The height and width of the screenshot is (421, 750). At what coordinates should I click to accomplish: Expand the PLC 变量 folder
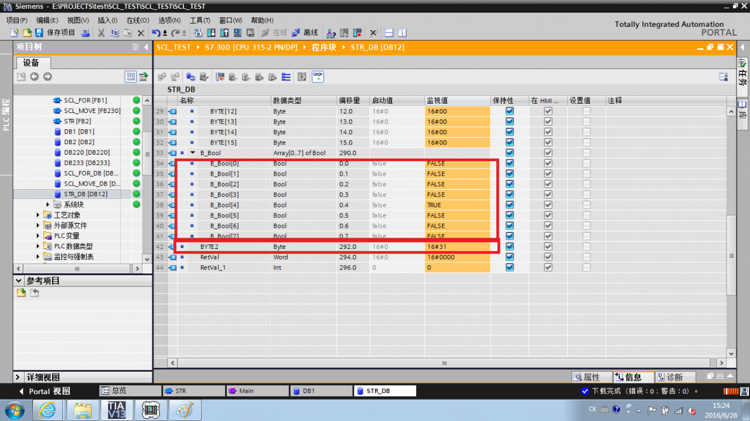tap(38, 236)
